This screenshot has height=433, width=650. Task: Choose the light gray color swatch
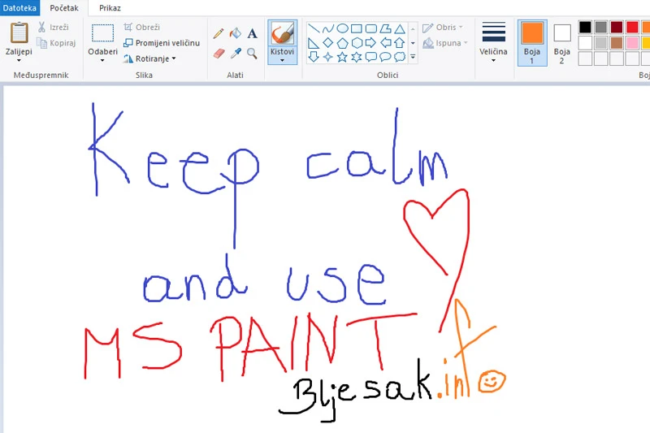tap(600, 43)
